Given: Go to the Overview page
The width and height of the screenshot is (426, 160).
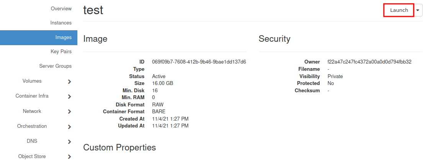Looking at the screenshot, I should [x=61, y=8].
